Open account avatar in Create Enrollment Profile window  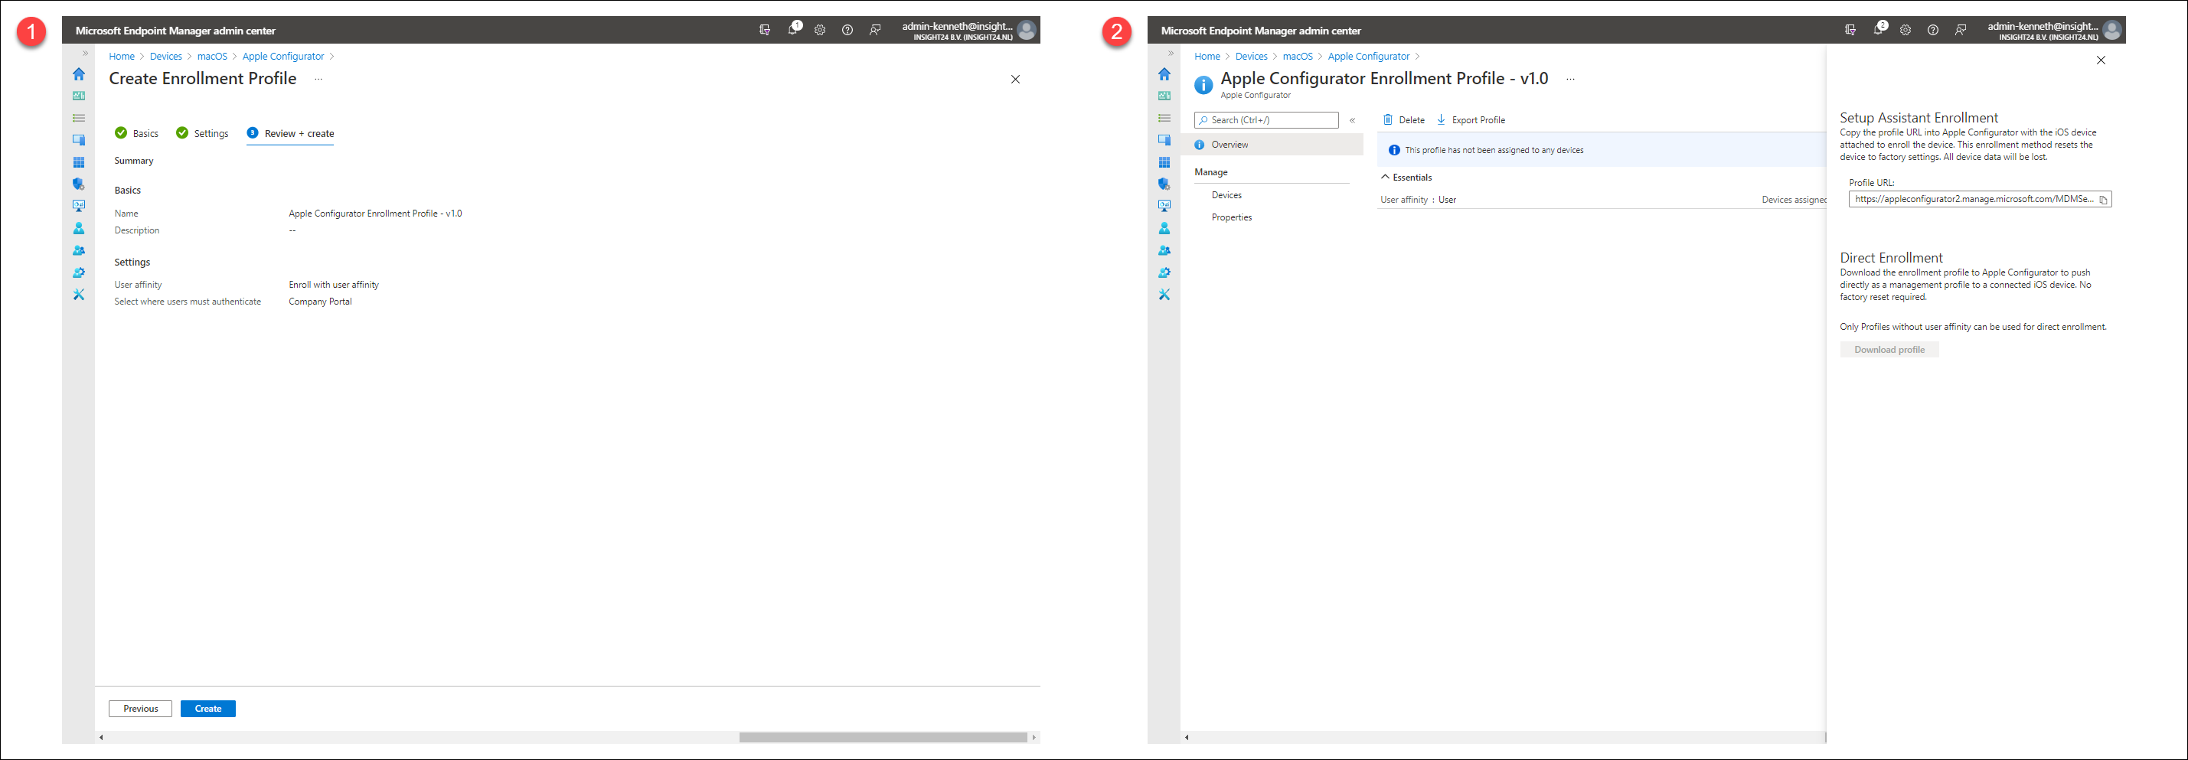(1027, 30)
